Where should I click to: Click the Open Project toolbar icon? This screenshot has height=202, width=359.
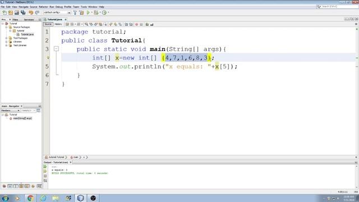tap(17, 12)
